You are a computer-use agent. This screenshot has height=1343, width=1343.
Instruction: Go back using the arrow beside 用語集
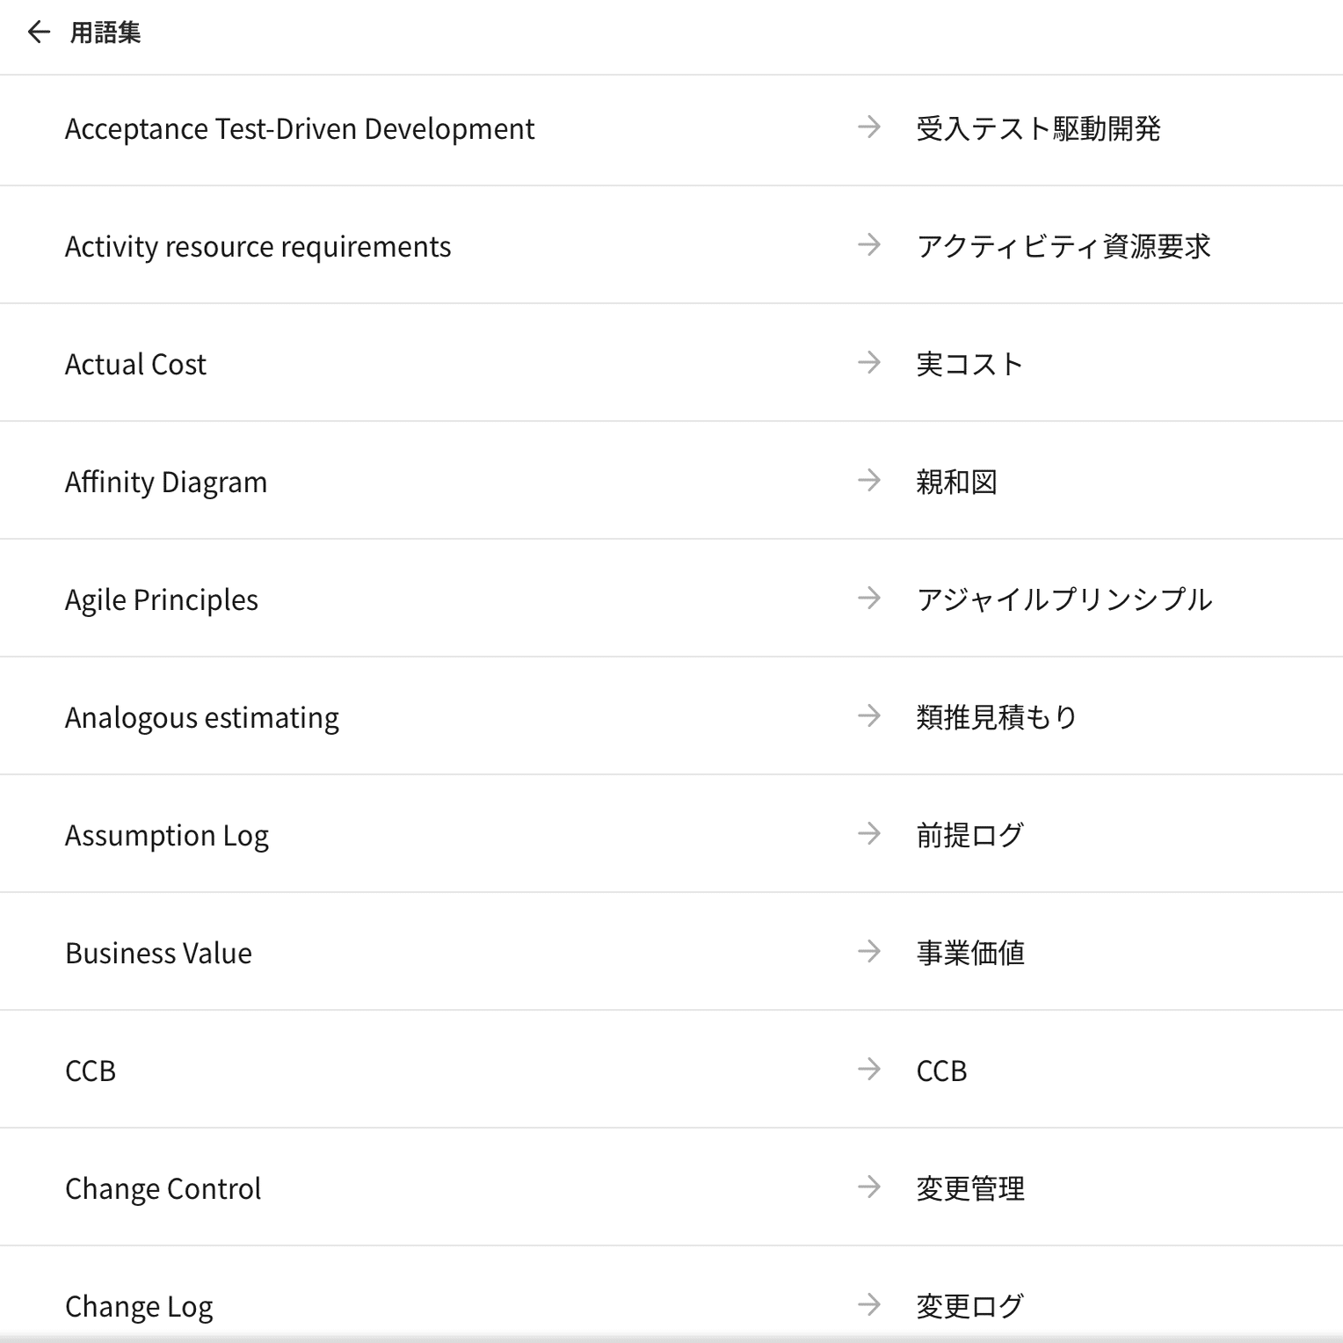(x=39, y=33)
